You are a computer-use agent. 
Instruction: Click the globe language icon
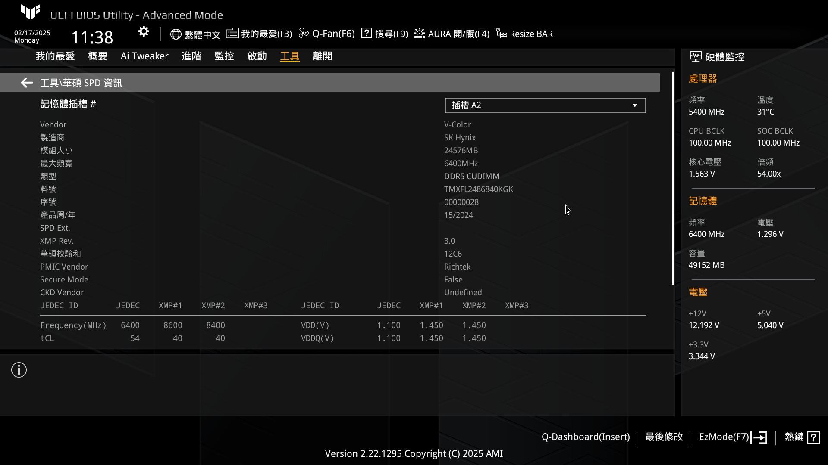(176, 34)
